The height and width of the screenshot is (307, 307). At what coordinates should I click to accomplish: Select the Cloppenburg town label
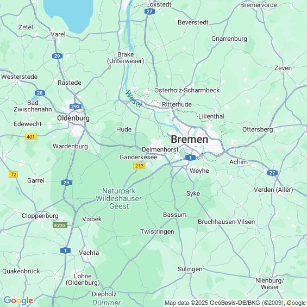tap(40, 216)
